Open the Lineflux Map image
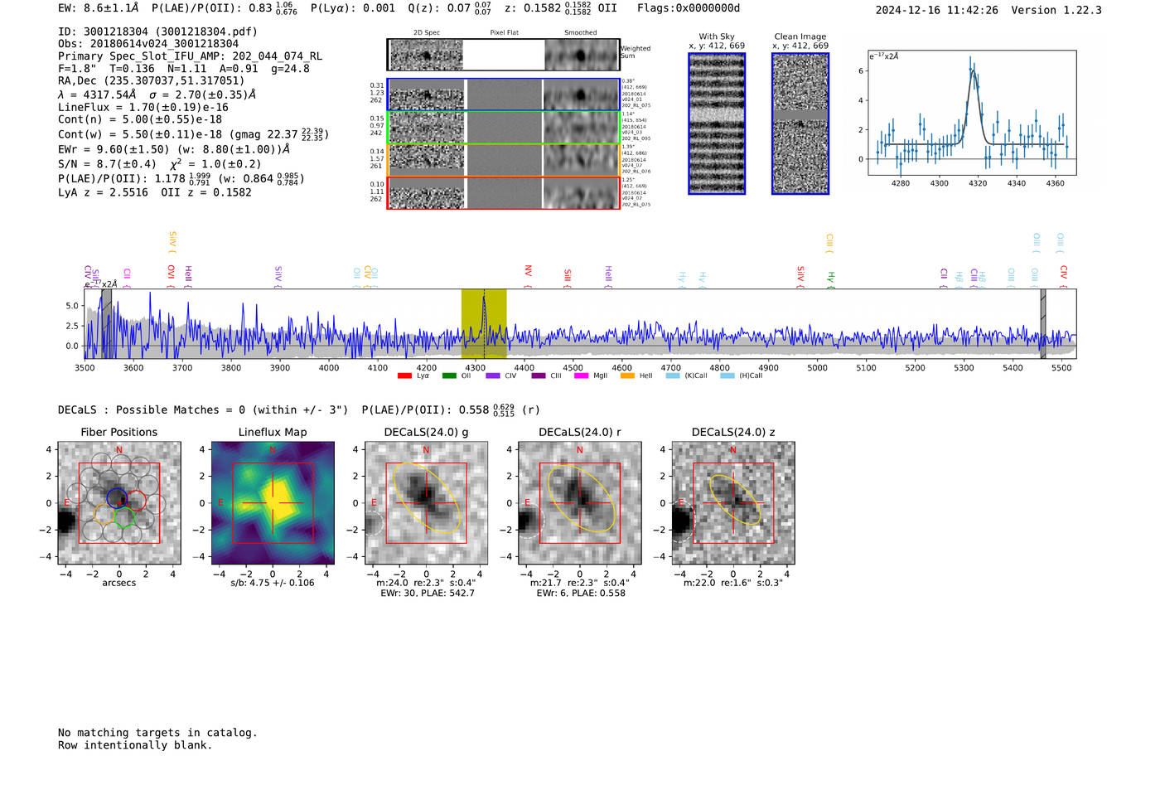The image size is (1160, 790). click(273, 502)
